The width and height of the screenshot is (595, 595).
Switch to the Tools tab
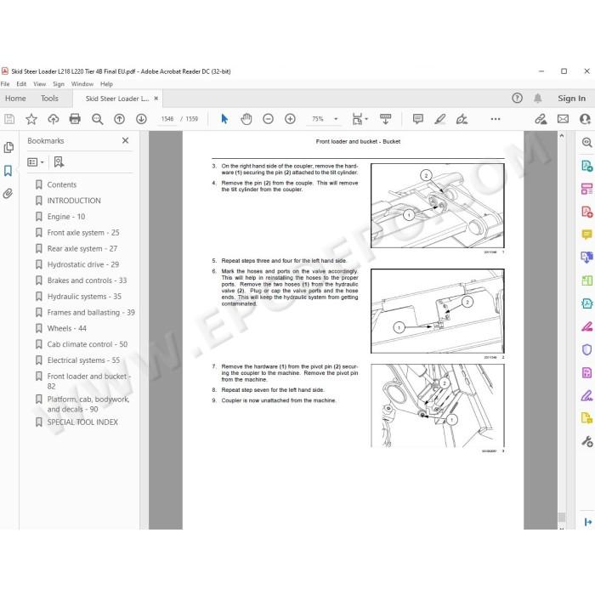49,99
